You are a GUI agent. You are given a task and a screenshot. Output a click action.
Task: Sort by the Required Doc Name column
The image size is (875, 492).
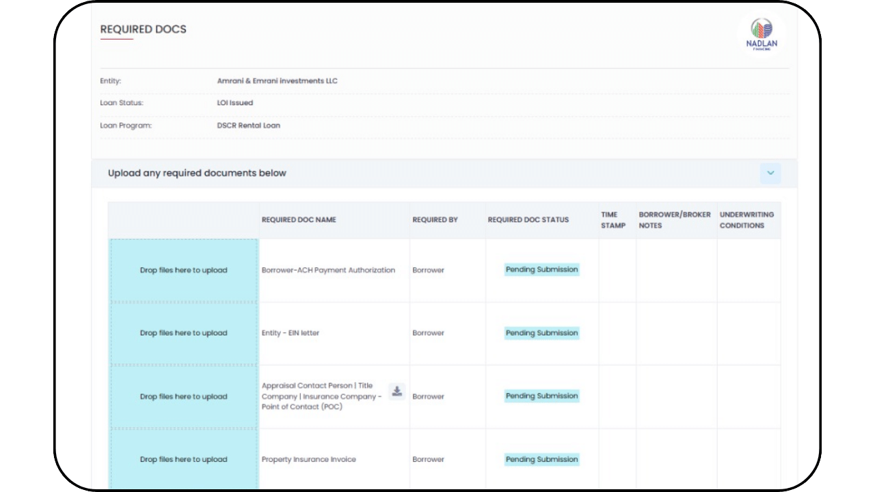pos(299,220)
